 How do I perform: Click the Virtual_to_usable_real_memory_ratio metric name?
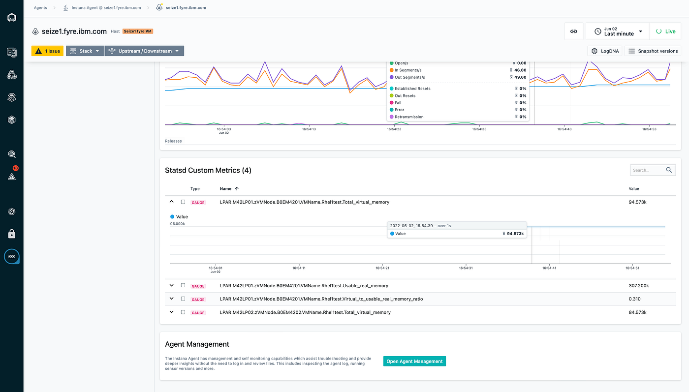(321, 299)
